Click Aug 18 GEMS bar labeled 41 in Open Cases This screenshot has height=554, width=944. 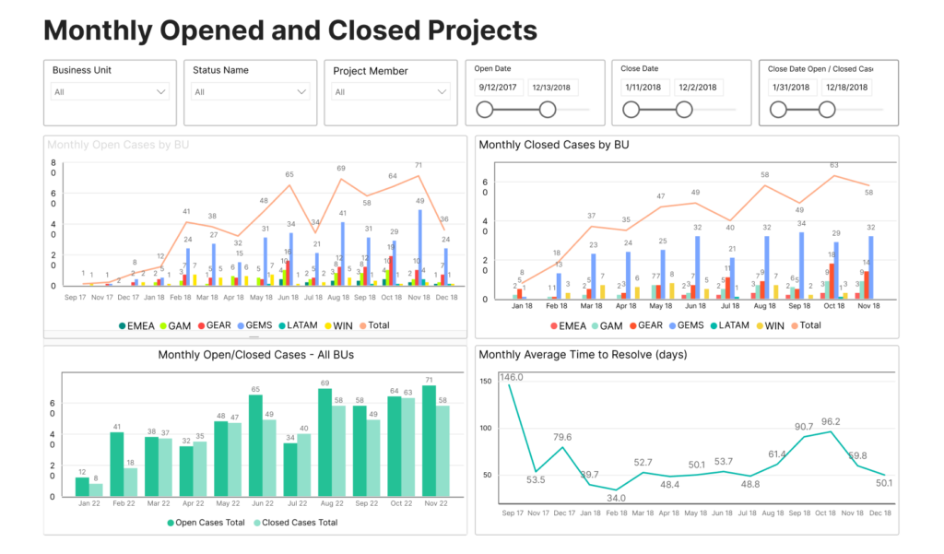[343, 253]
